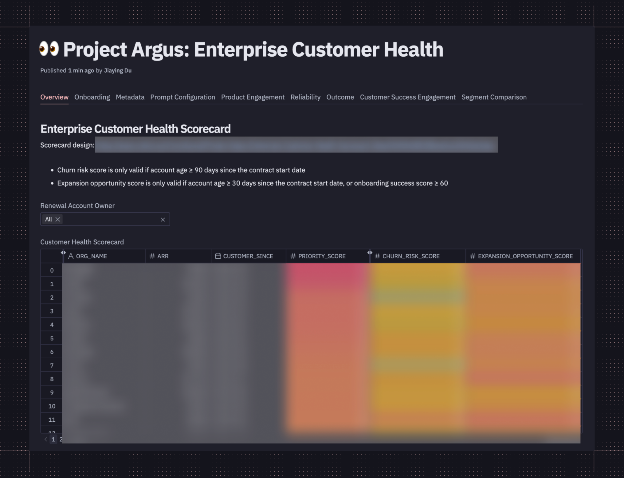The height and width of the screenshot is (478, 624).
Task: Open the Renewal Account Owner dropdown
Action: point(111,219)
